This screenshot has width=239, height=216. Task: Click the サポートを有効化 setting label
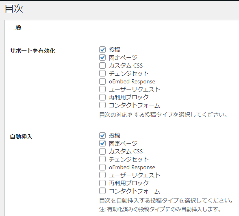coord(33,51)
